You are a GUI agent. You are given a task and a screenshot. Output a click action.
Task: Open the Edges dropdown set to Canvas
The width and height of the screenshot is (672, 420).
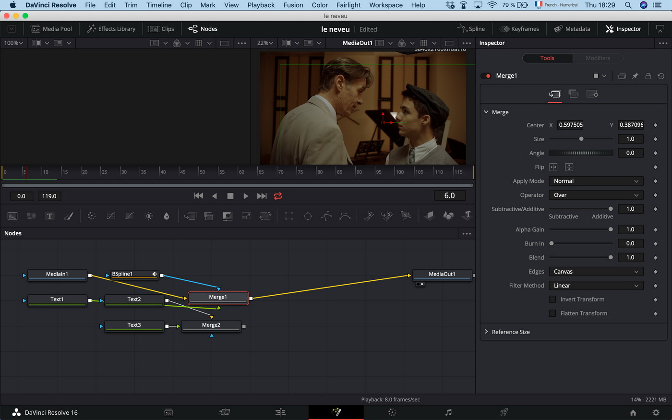point(596,272)
